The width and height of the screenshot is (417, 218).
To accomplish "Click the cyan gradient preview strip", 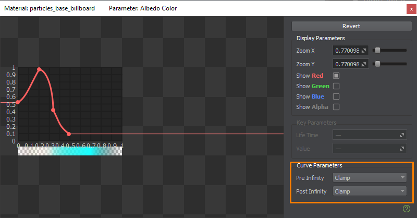I will [70, 151].
